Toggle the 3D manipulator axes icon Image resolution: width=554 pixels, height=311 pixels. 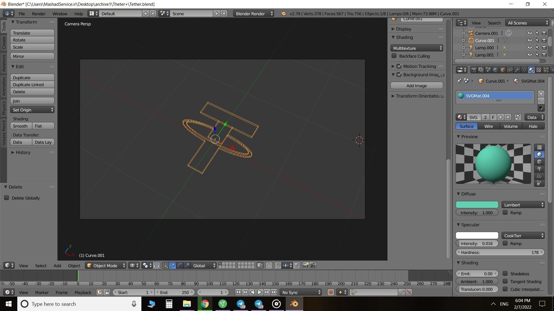165,266
